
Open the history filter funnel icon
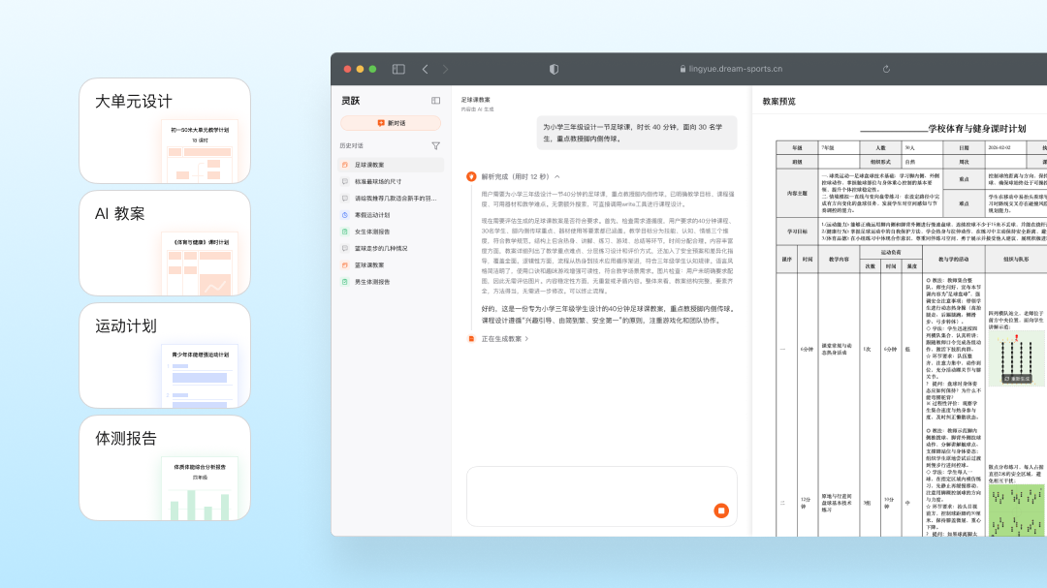(x=435, y=145)
